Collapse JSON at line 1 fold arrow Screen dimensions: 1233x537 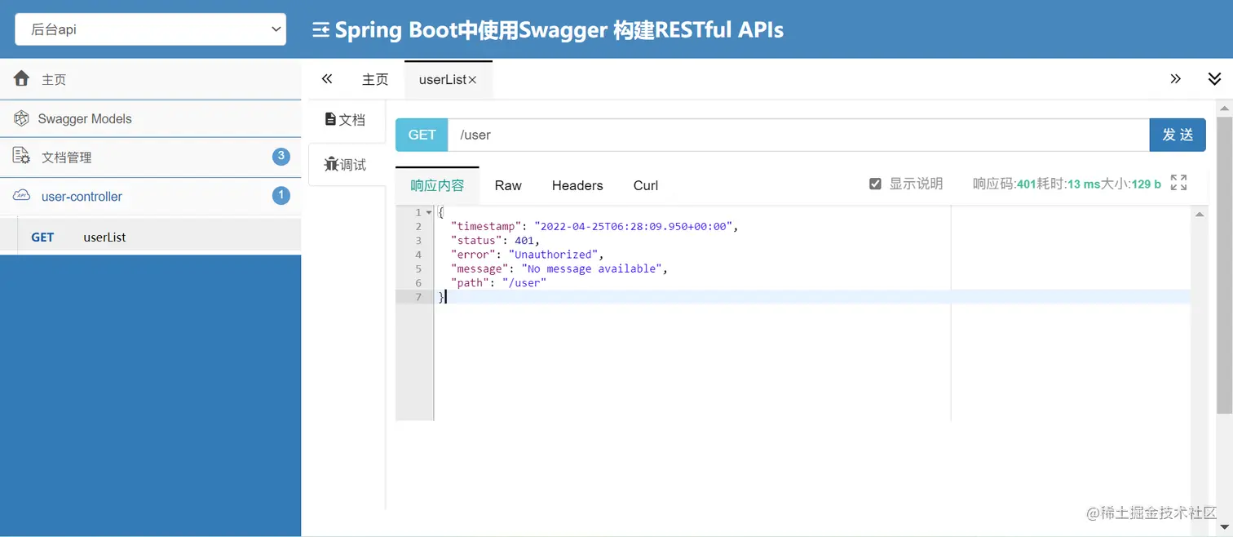pyautogui.click(x=430, y=212)
